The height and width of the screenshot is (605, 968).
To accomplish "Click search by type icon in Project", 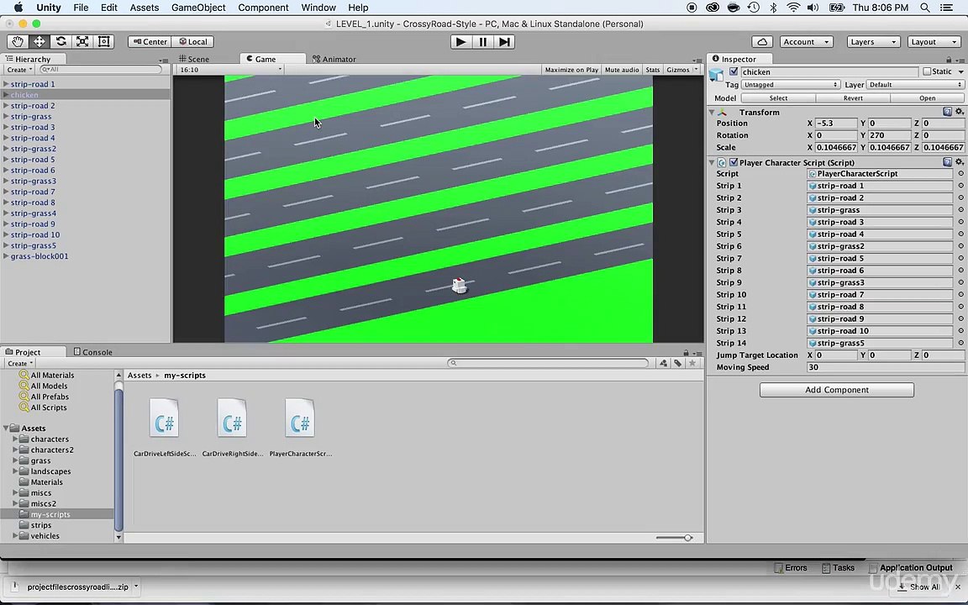I will pyautogui.click(x=663, y=363).
